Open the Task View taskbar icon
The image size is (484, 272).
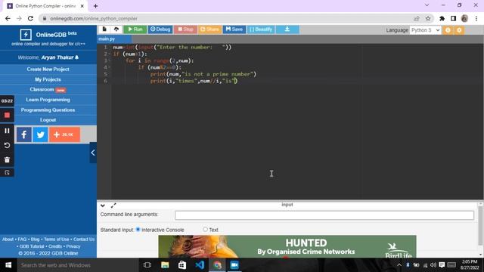[147, 265]
